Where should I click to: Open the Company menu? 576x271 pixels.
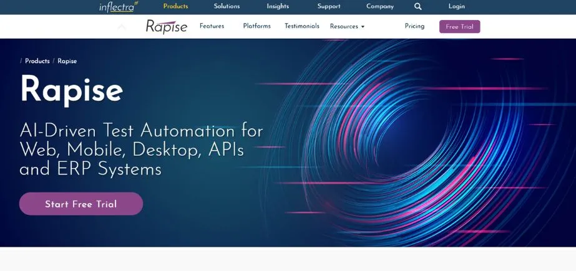point(380,6)
